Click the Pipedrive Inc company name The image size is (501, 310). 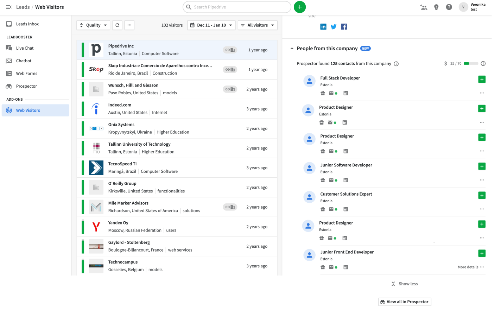[121, 46]
